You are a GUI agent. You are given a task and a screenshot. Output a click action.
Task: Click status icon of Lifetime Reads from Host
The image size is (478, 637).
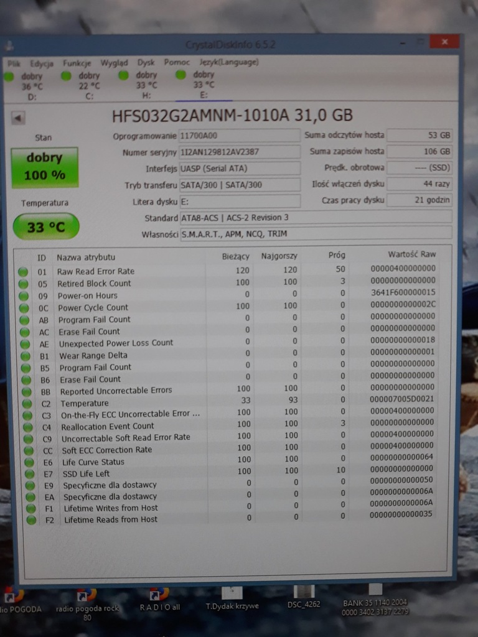click(x=31, y=520)
